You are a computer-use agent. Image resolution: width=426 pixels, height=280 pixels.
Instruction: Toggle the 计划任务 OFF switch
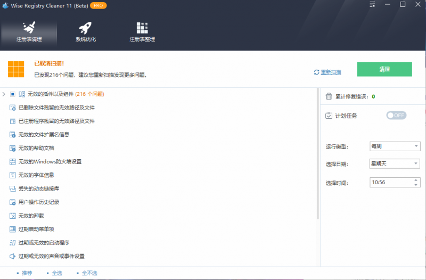(x=396, y=116)
